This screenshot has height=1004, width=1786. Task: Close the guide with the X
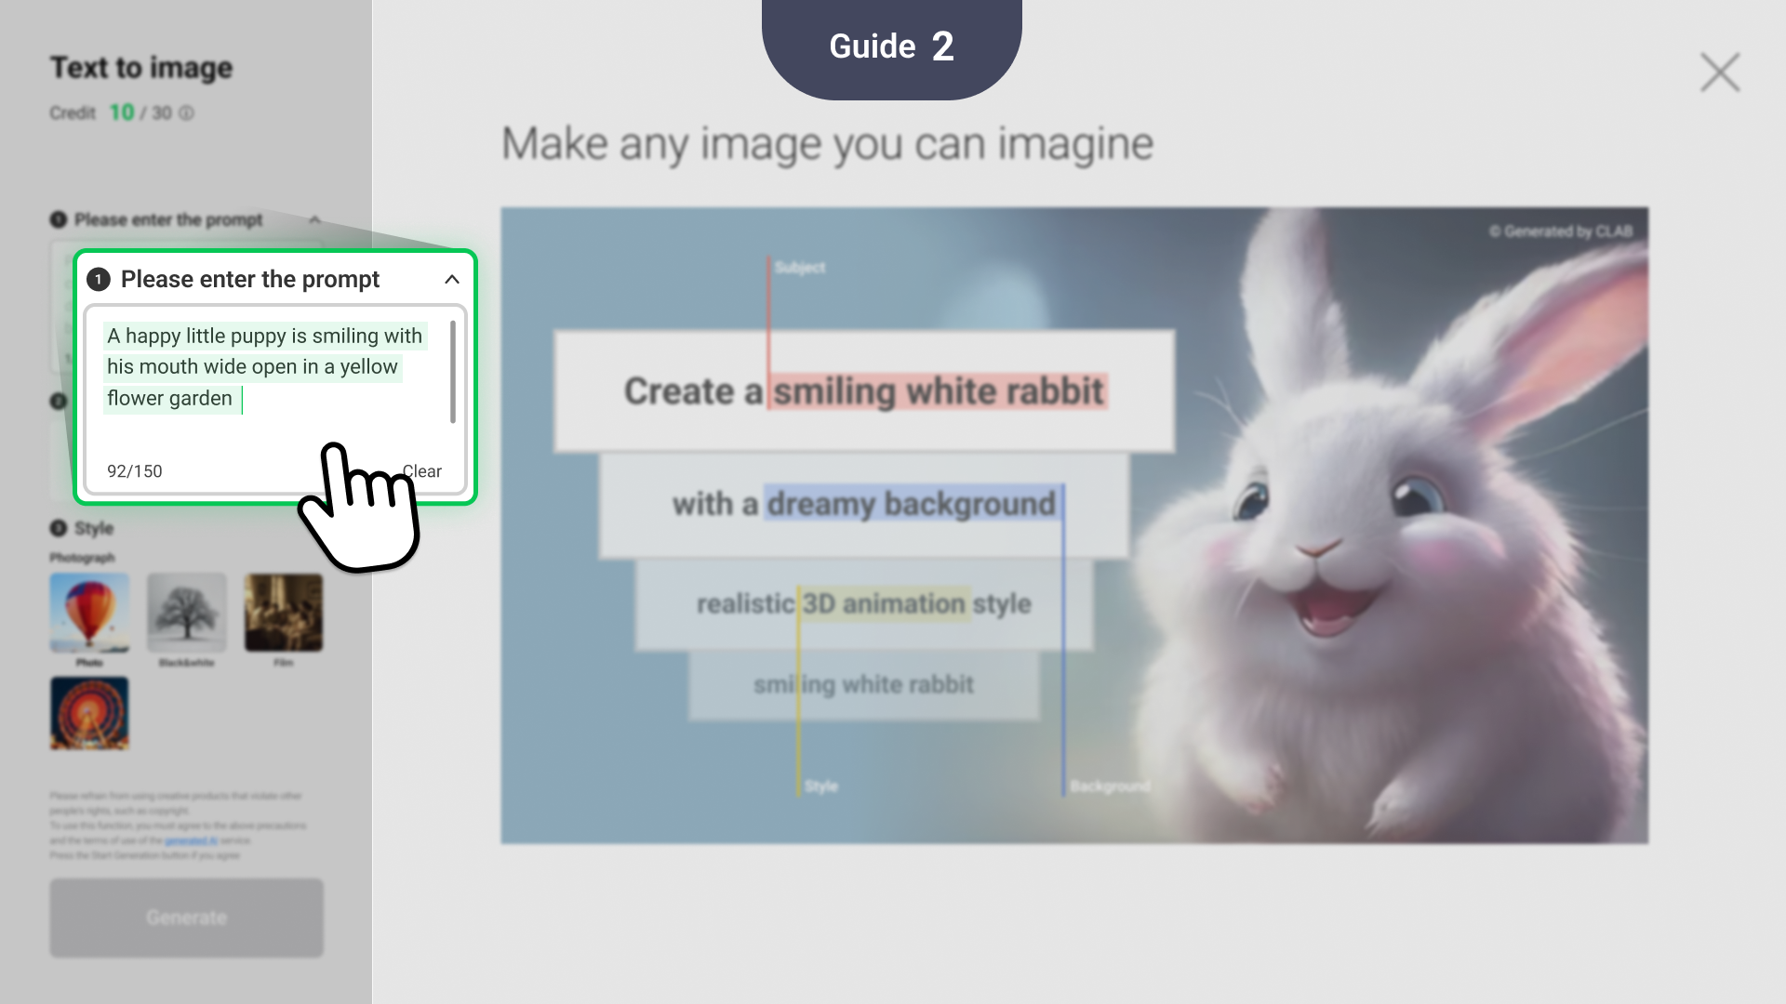click(x=1720, y=73)
